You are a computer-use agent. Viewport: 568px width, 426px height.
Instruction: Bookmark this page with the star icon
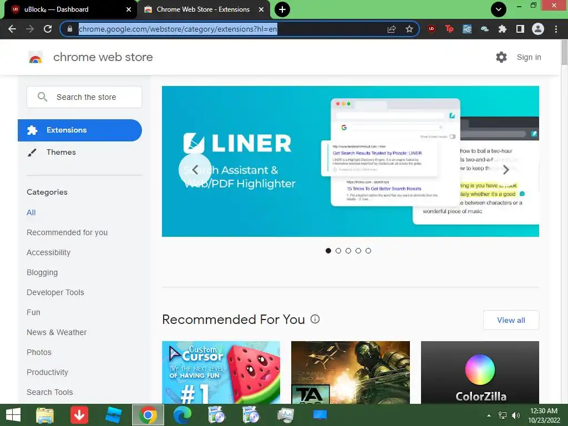point(409,29)
